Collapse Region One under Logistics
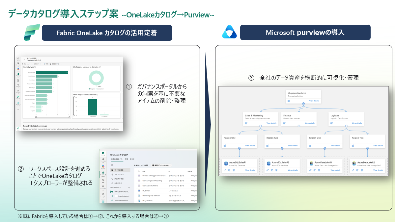Image resolution: width=395 pixels, height=222 pixels. 325,148
